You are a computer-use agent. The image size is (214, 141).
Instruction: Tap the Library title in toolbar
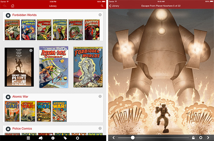pyautogui.click(x=53, y=6)
